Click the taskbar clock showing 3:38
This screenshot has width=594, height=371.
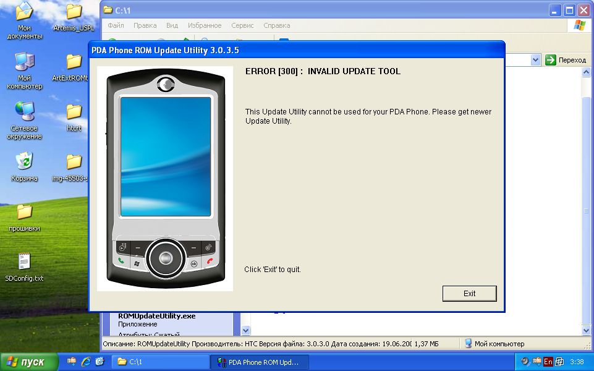click(577, 362)
